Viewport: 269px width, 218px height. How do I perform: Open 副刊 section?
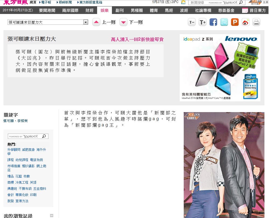coord(120,10)
